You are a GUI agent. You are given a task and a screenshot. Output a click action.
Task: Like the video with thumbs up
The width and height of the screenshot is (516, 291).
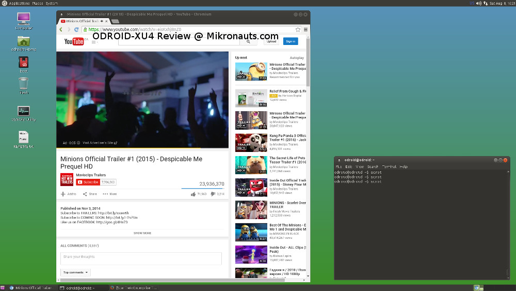(x=193, y=194)
